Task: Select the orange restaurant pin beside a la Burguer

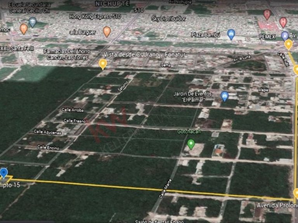Action: tap(107, 31)
